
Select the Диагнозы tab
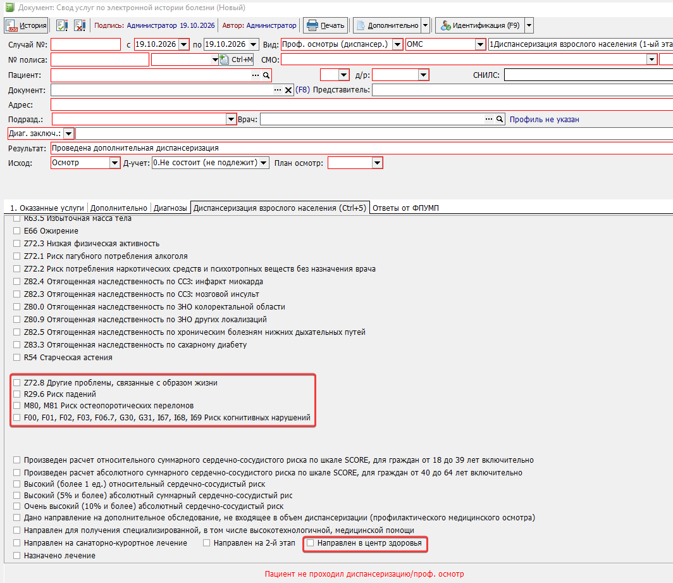click(170, 208)
